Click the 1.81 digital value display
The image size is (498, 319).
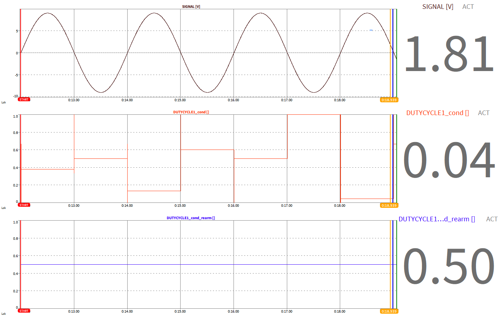(x=449, y=53)
